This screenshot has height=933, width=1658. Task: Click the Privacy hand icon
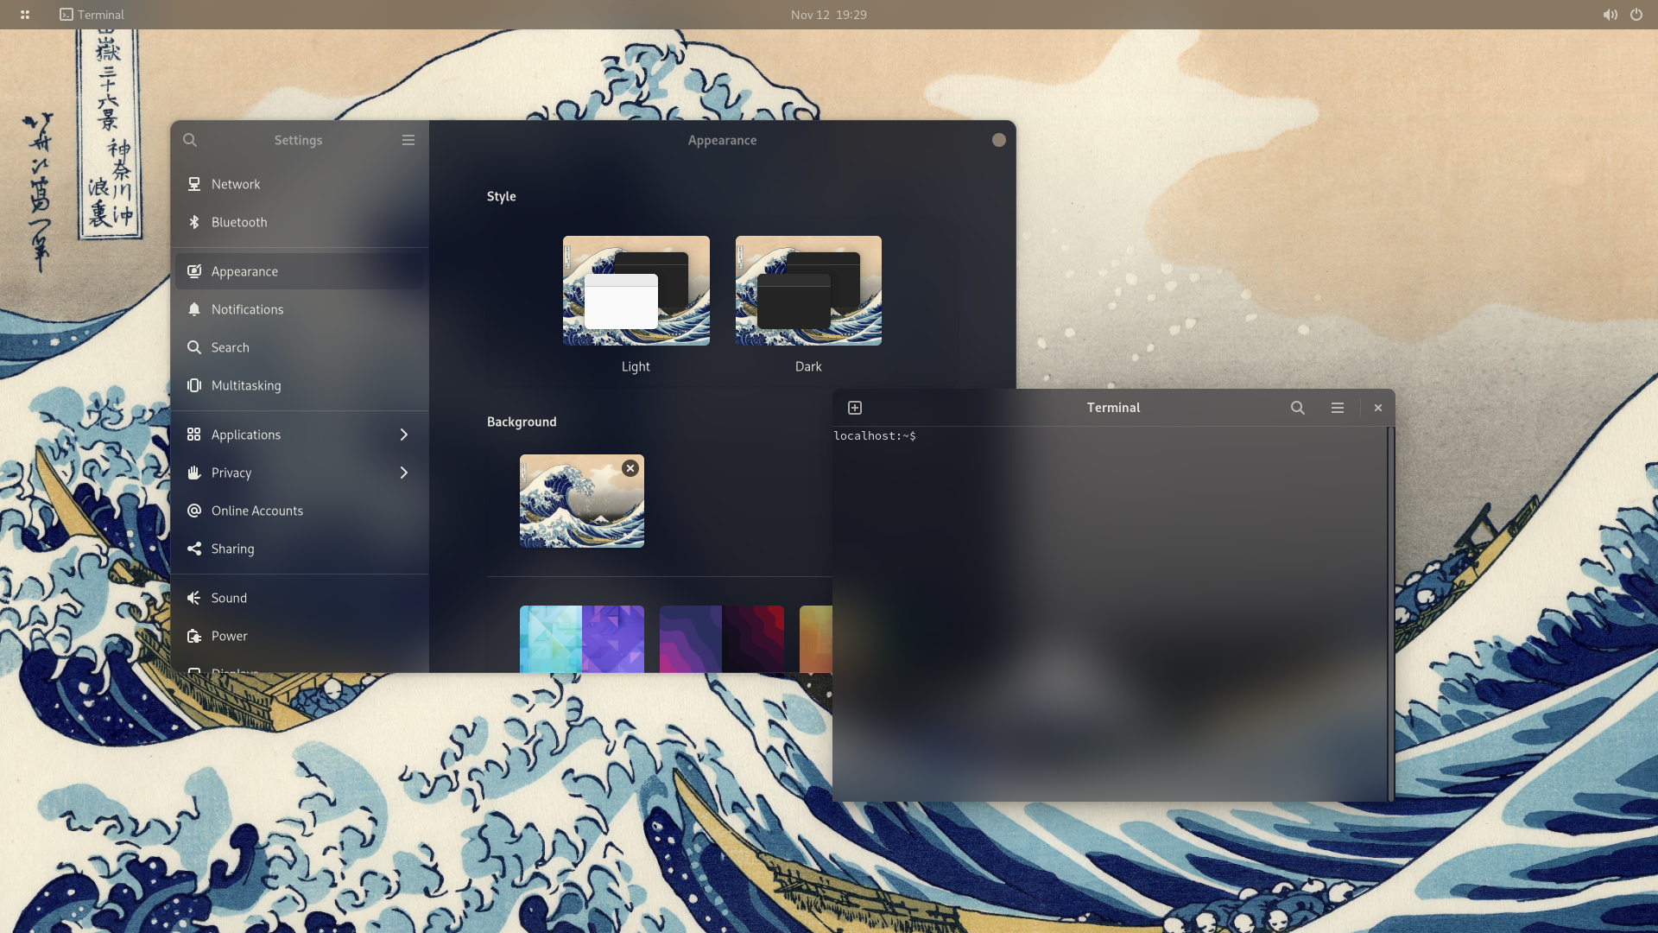tap(194, 473)
